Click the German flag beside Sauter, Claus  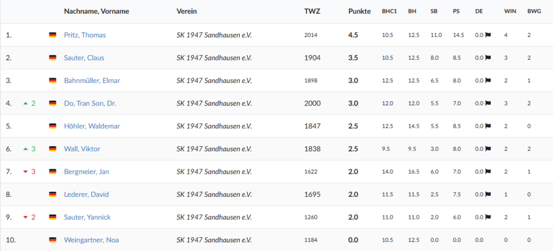52,58
